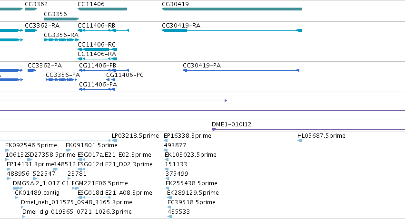
Task: Click the EP16338.3prime EST arrow
Action: click(x=166, y=141)
